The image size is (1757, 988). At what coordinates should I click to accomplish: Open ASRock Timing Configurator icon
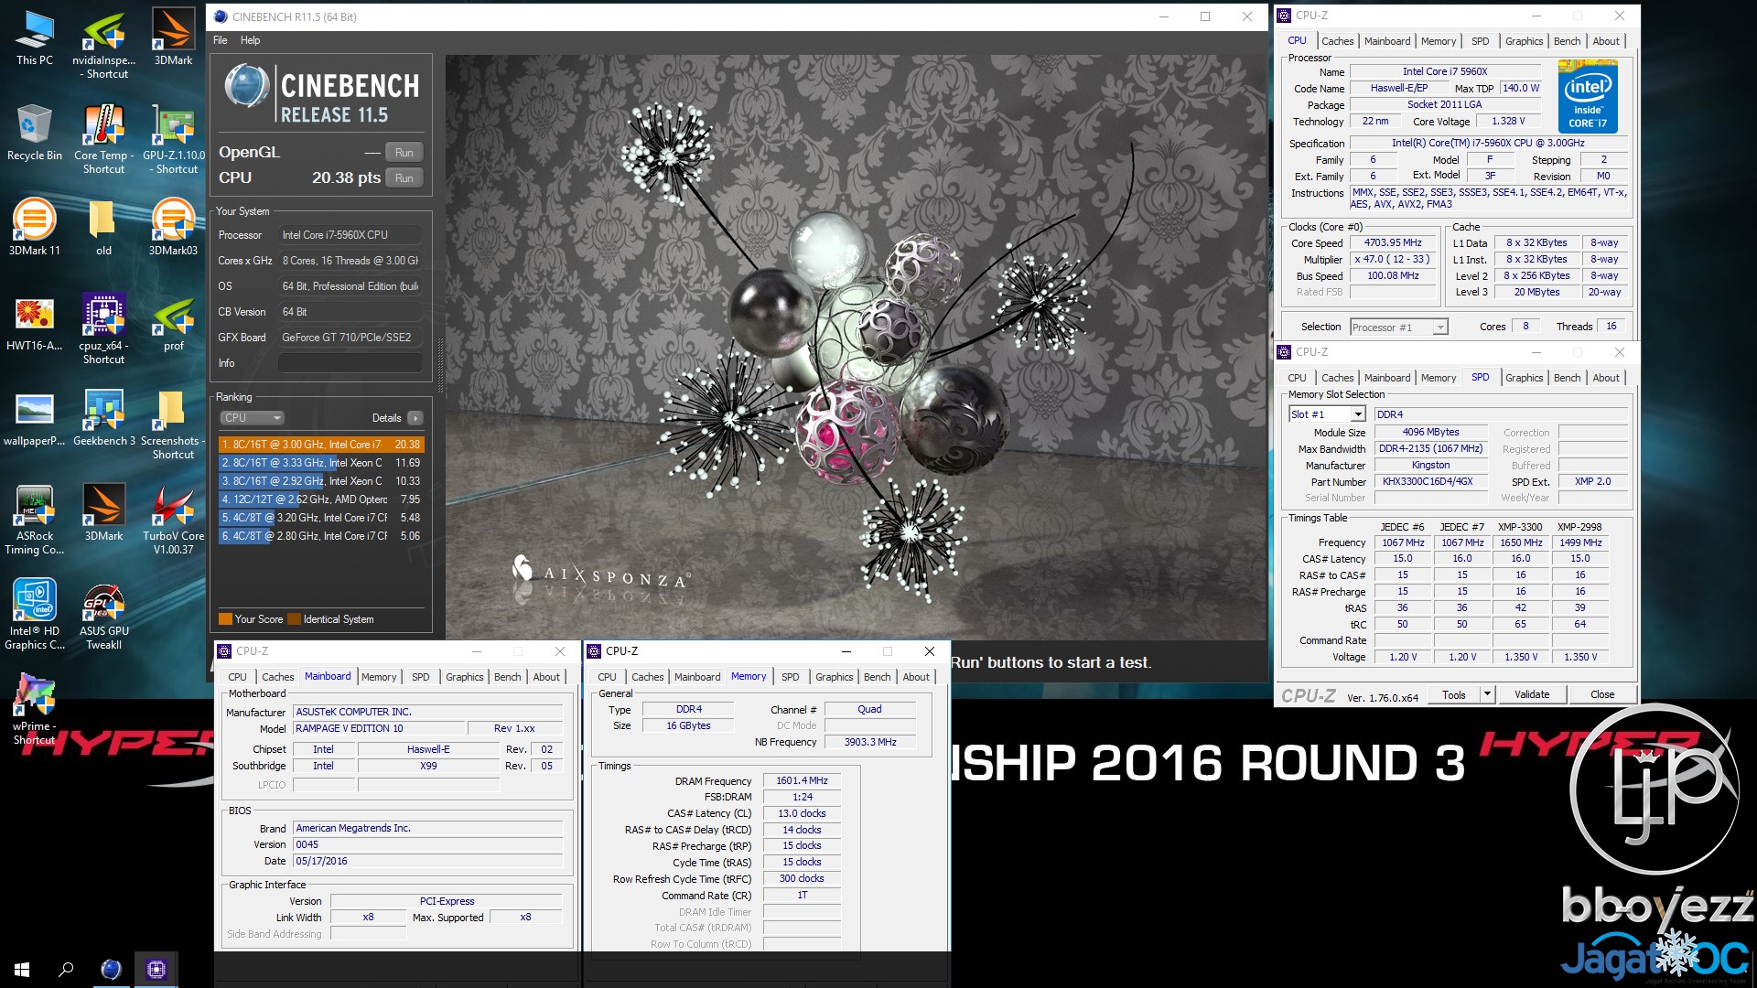(x=34, y=520)
